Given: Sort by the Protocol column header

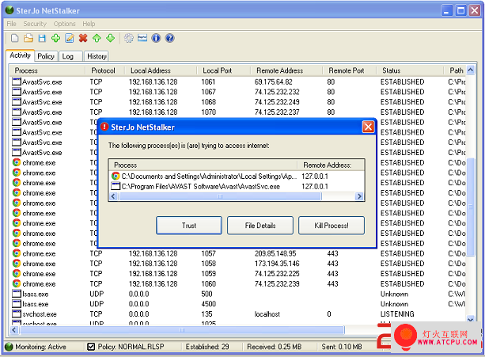Looking at the screenshot, I should click(104, 70).
